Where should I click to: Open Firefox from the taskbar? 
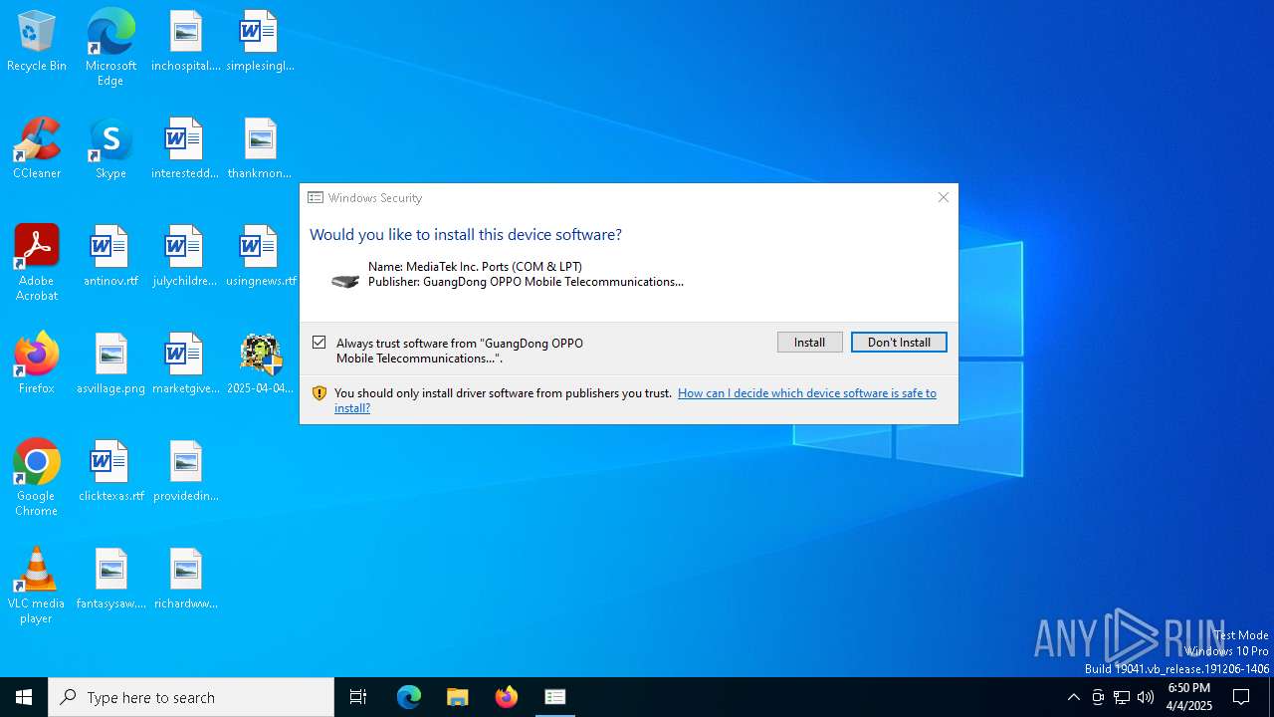(x=507, y=697)
